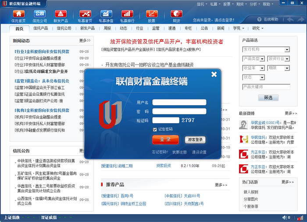
Task: Click the 验证码 input field
Action: tap(166, 120)
